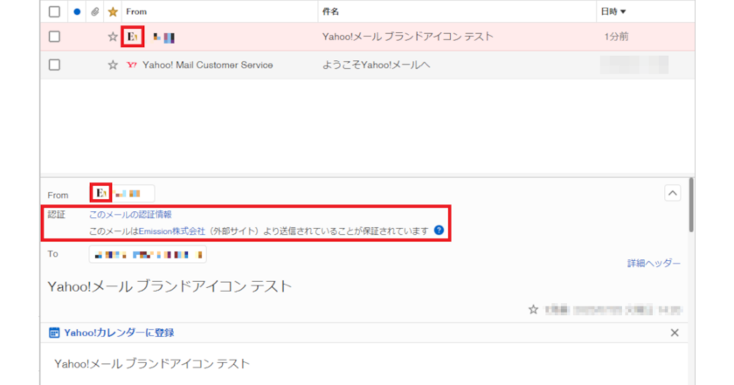Star the ブランドアイコン テスト message row
The image size is (734, 385).
pyautogui.click(x=113, y=37)
